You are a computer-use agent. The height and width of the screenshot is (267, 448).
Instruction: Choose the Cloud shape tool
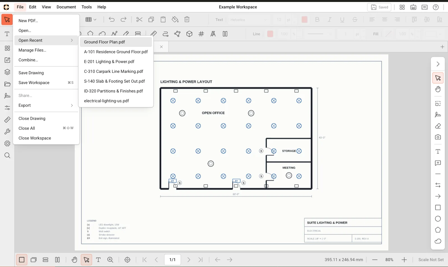click(x=438, y=241)
